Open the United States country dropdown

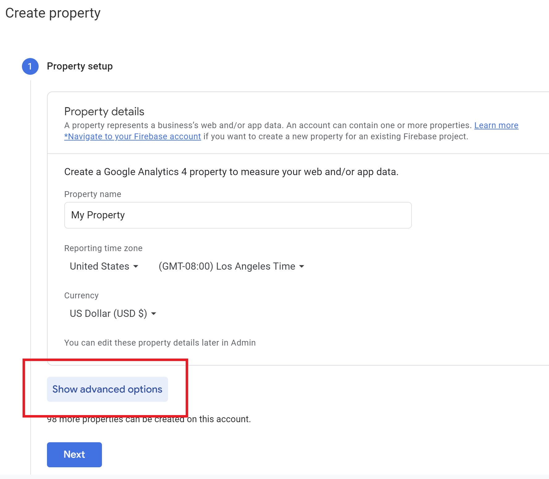pos(104,266)
